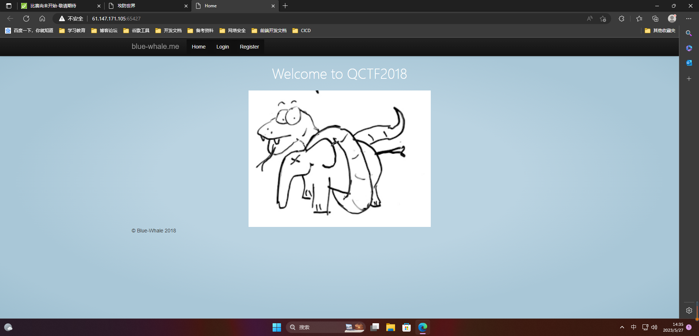Open the Outlook icon in sidebar

click(689, 63)
